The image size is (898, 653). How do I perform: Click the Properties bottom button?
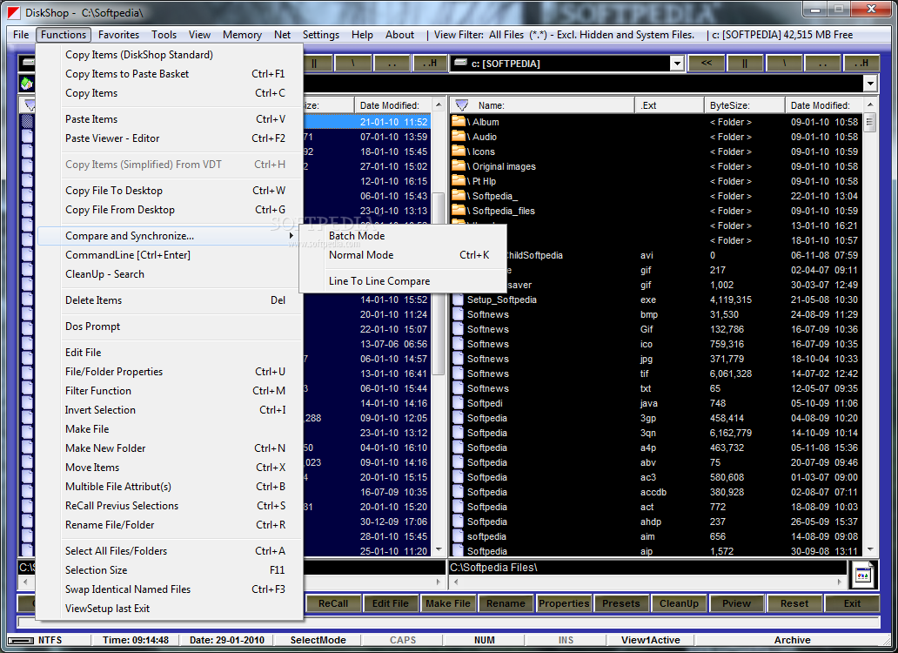(x=564, y=603)
